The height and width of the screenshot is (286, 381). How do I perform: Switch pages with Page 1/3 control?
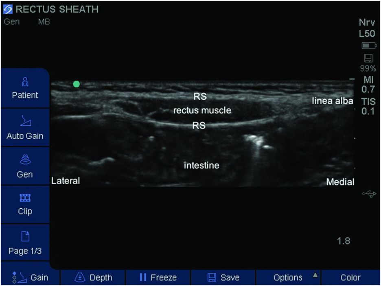tap(25, 243)
